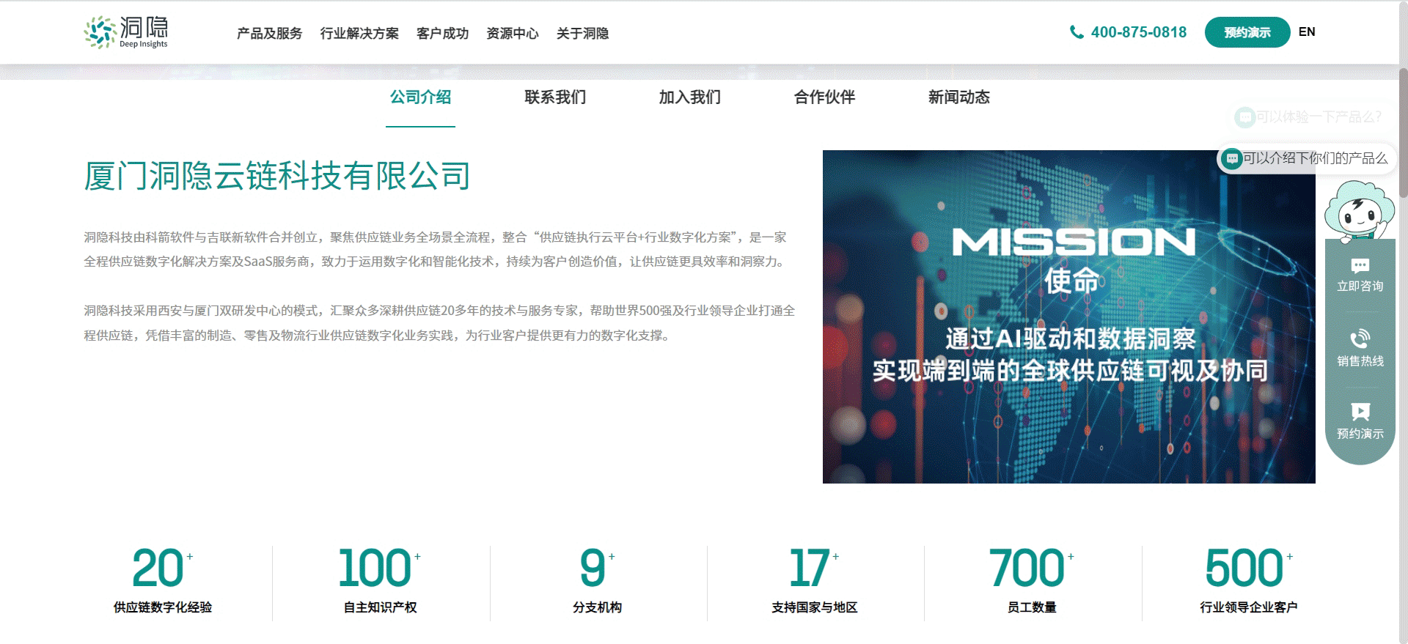Click the 预约演示 sidebar icon
The image size is (1408, 644).
click(1360, 412)
